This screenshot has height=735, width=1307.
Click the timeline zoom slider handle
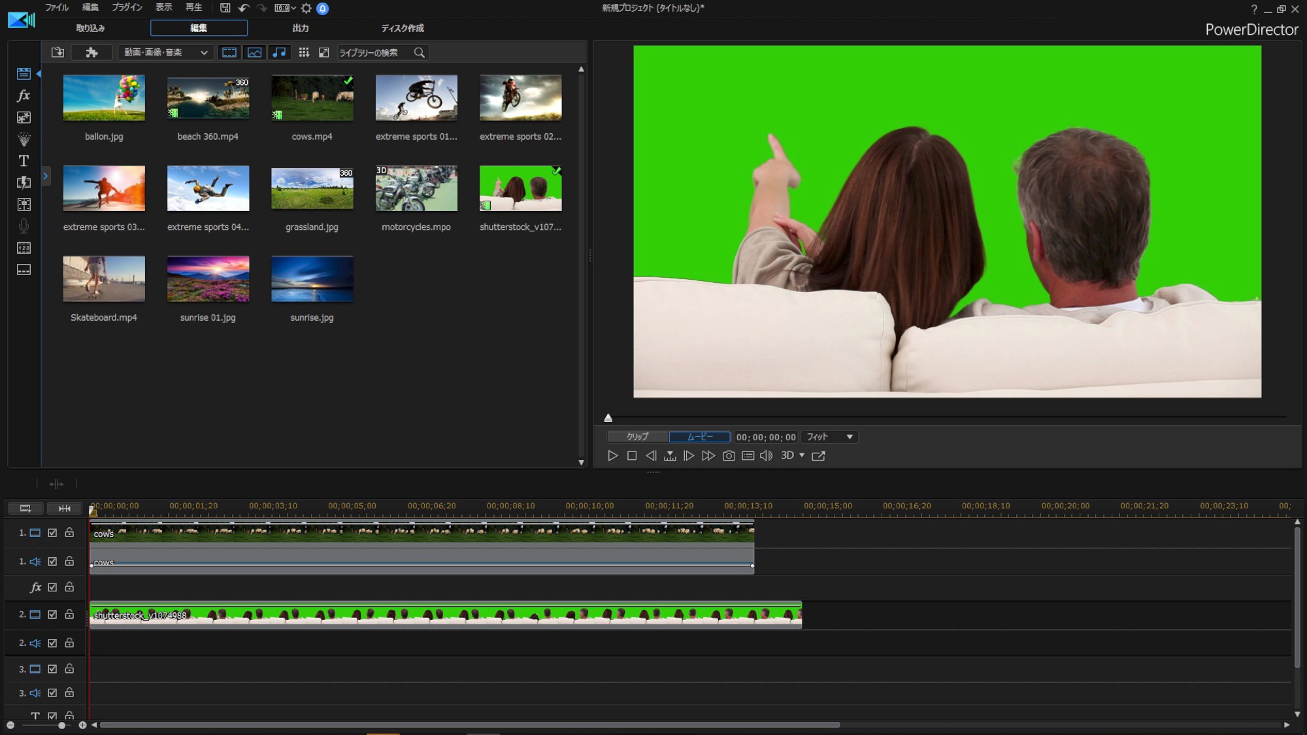tap(61, 725)
